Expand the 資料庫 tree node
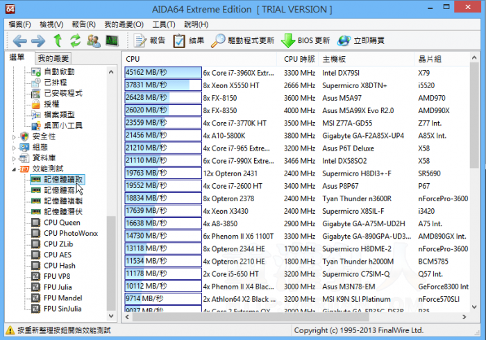Image resolution: width=486 pixels, height=340 pixels. pos(14,158)
